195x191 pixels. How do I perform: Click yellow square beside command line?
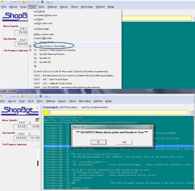click(46, 113)
